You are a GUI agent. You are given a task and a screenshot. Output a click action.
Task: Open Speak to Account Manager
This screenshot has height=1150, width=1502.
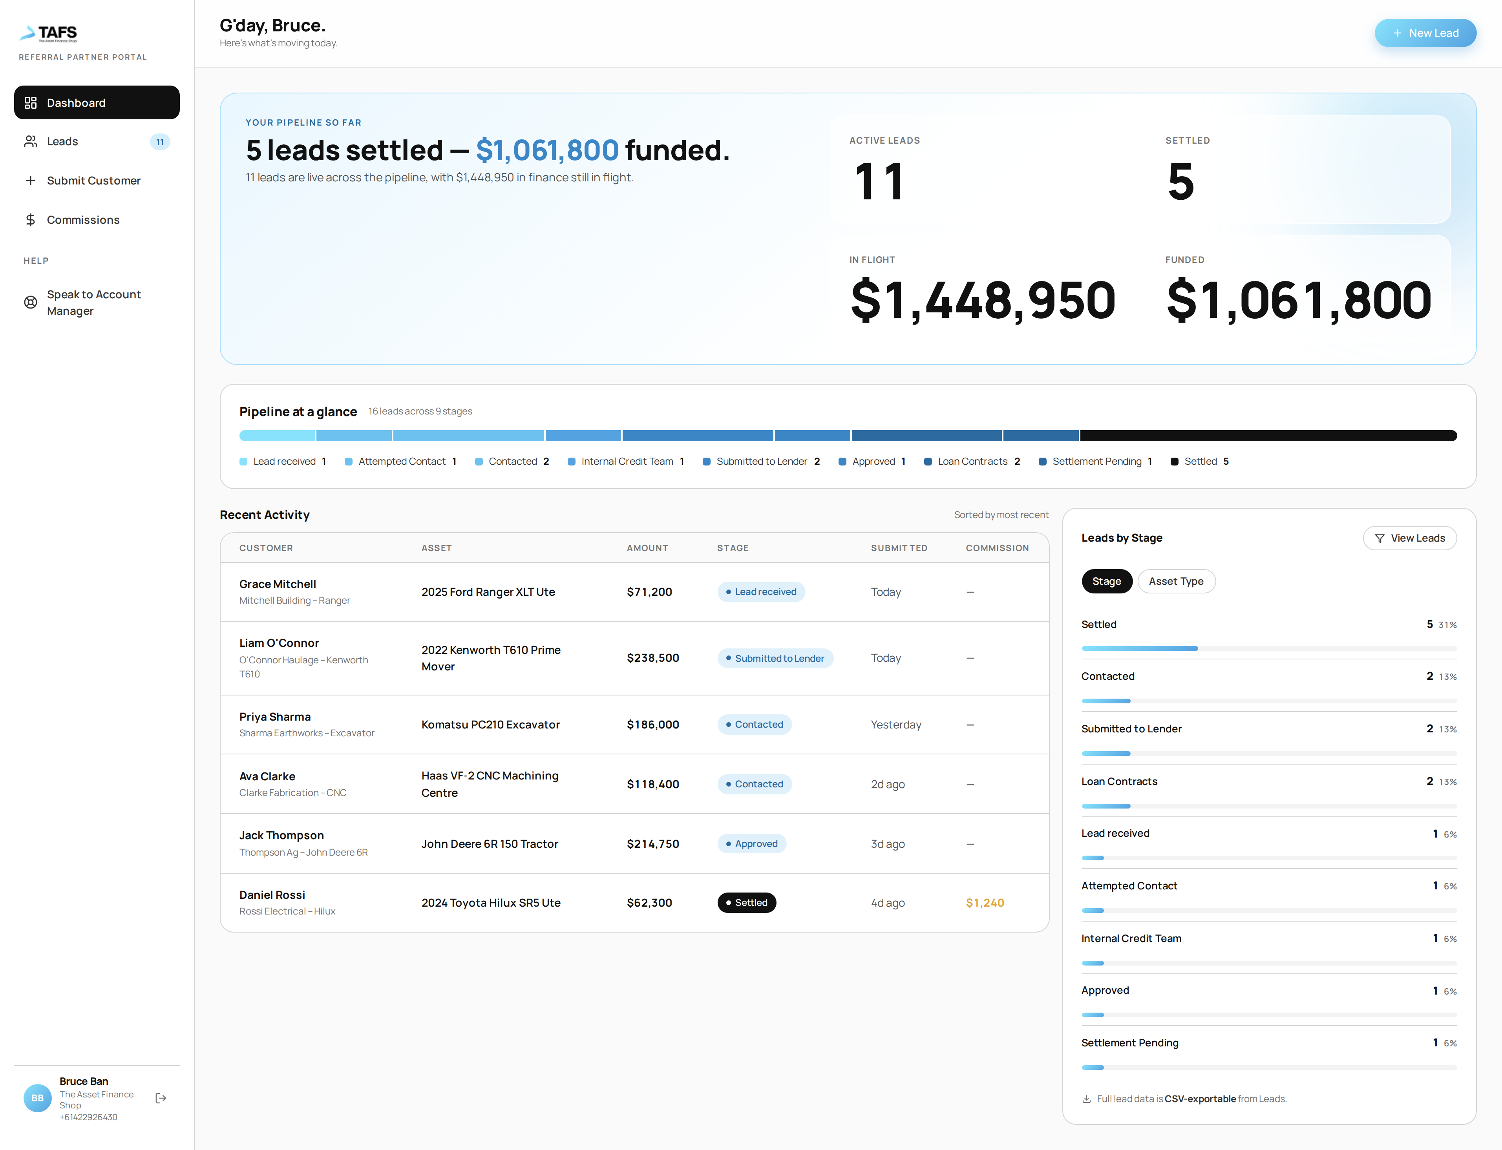(97, 303)
